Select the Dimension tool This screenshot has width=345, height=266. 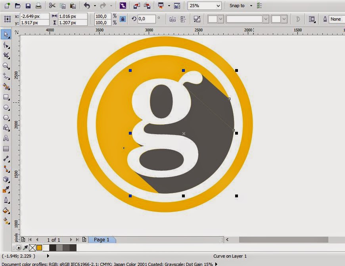(x=6, y=159)
